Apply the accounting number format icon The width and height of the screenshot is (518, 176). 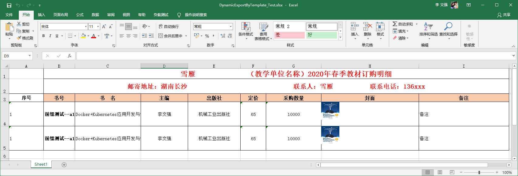pyautogui.click(x=197, y=36)
